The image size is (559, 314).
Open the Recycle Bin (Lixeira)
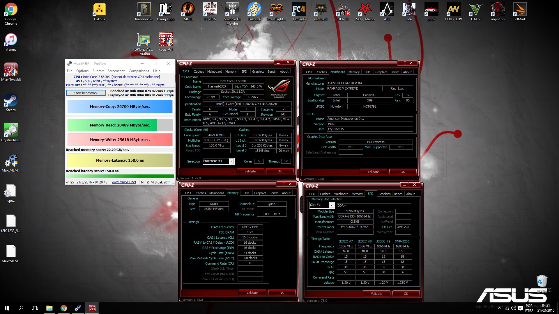point(542,283)
